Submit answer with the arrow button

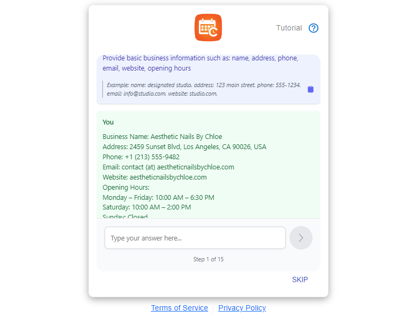click(301, 238)
